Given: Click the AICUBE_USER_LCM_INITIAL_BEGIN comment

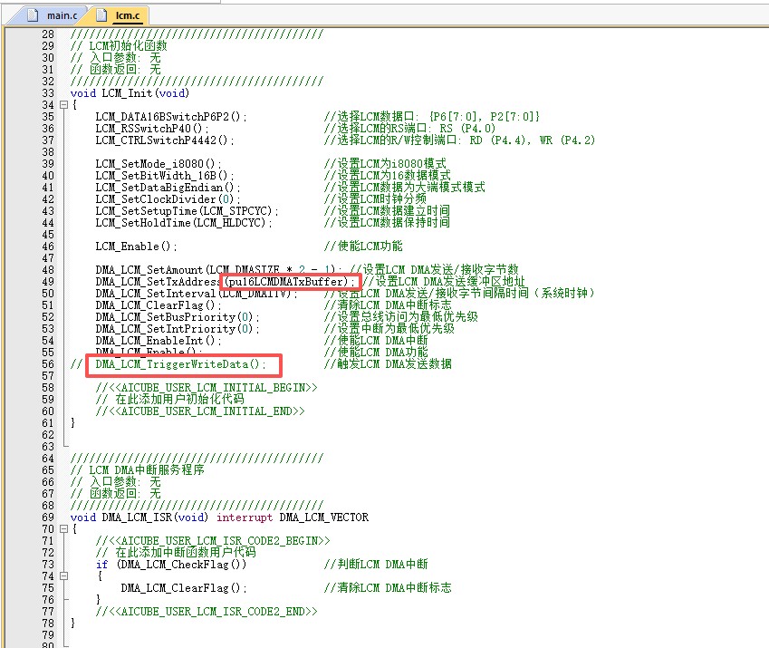Looking at the screenshot, I should click(x=207, y=388).
